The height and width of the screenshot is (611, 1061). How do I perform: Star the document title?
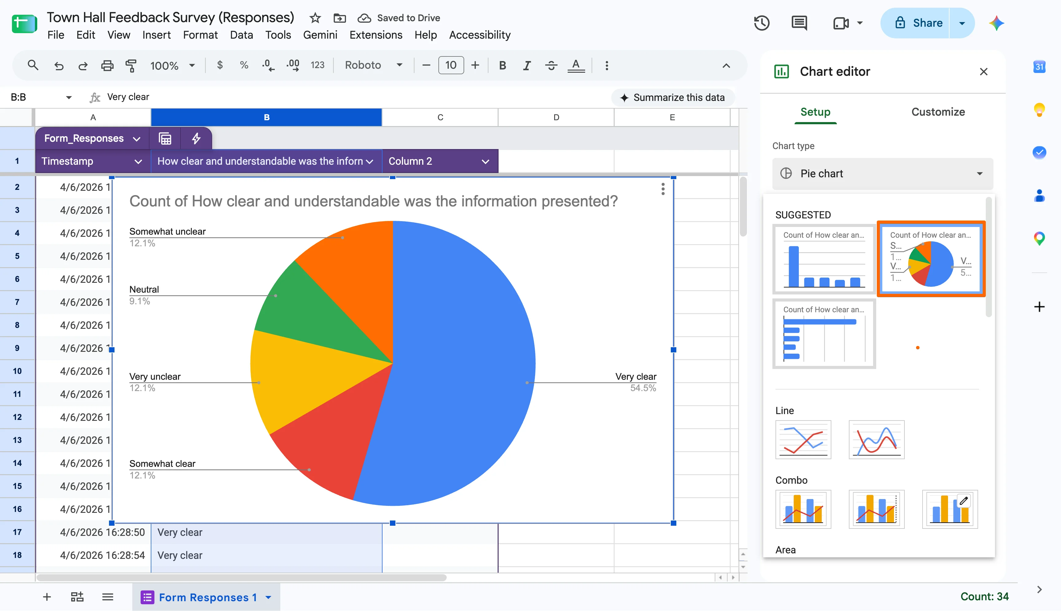click(x=315, y=17)
